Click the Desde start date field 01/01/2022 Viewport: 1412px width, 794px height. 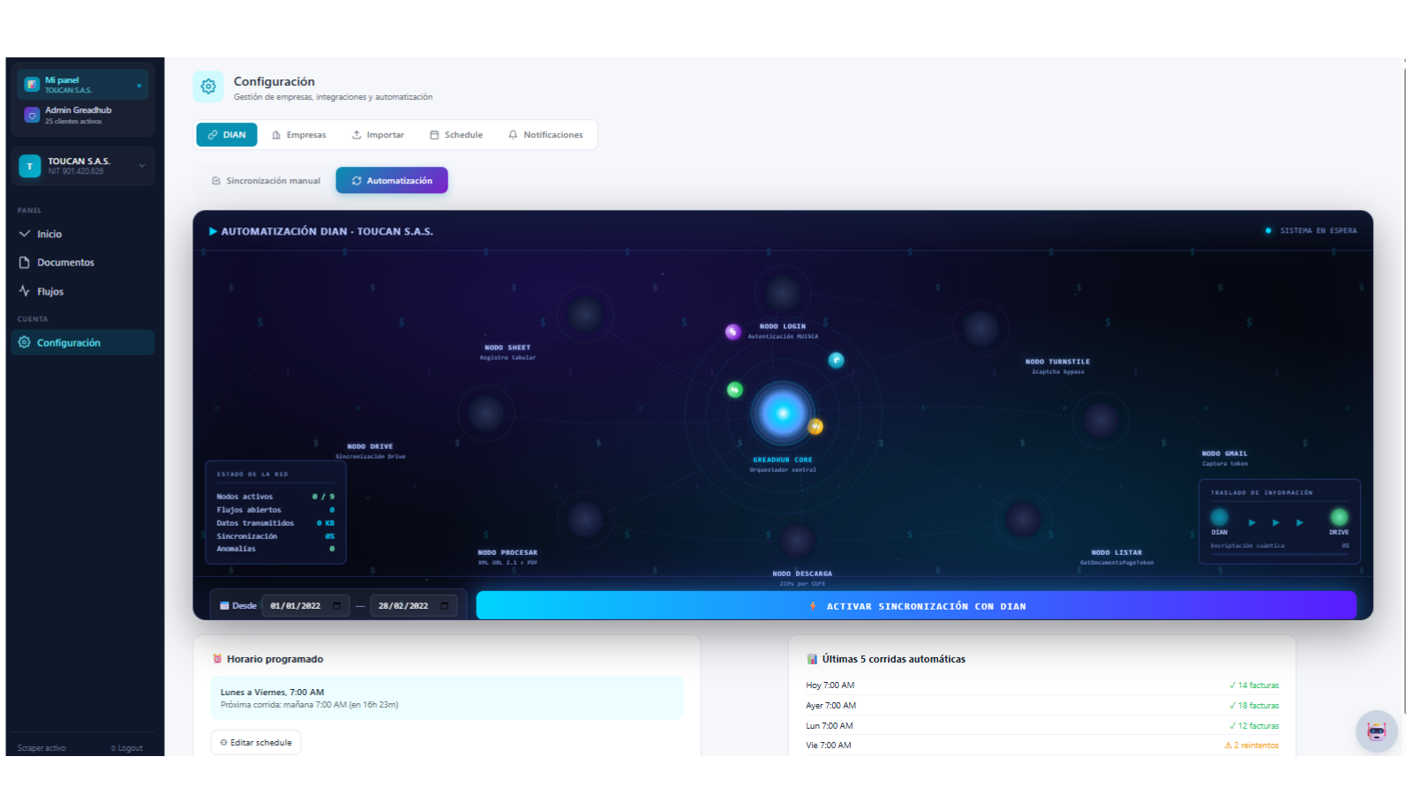(305, 605)
